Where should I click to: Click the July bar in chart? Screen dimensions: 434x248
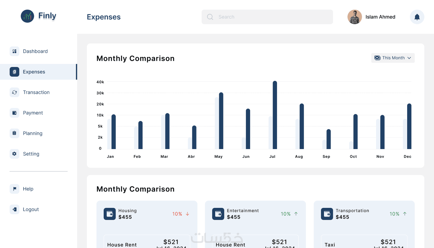tap(275, 115)
